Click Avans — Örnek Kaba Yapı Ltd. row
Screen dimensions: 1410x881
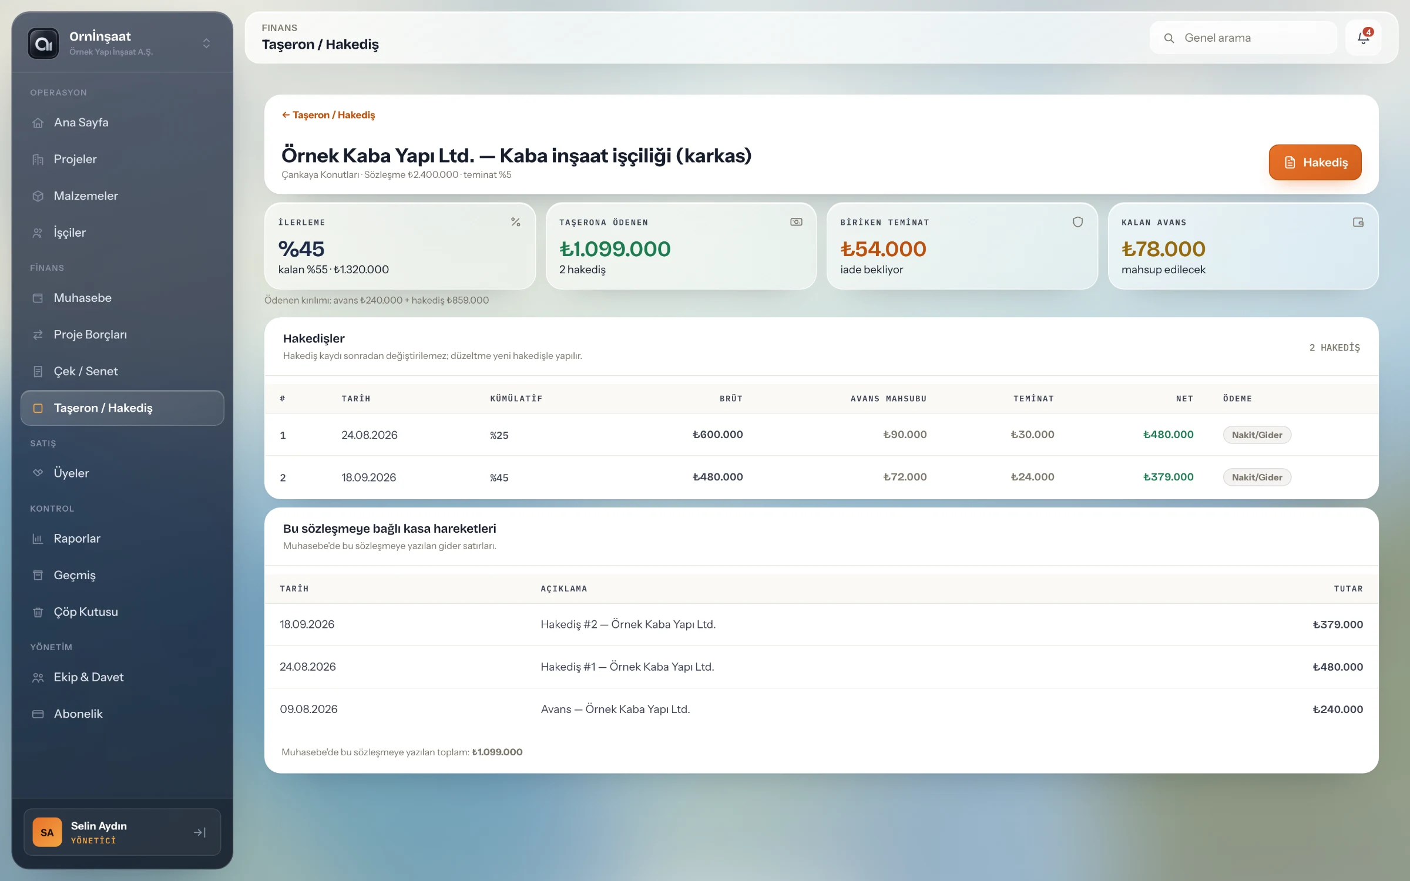tap(821, 709)
